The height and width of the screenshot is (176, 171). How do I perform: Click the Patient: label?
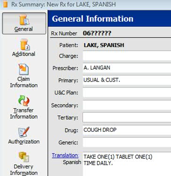point(69,45)
